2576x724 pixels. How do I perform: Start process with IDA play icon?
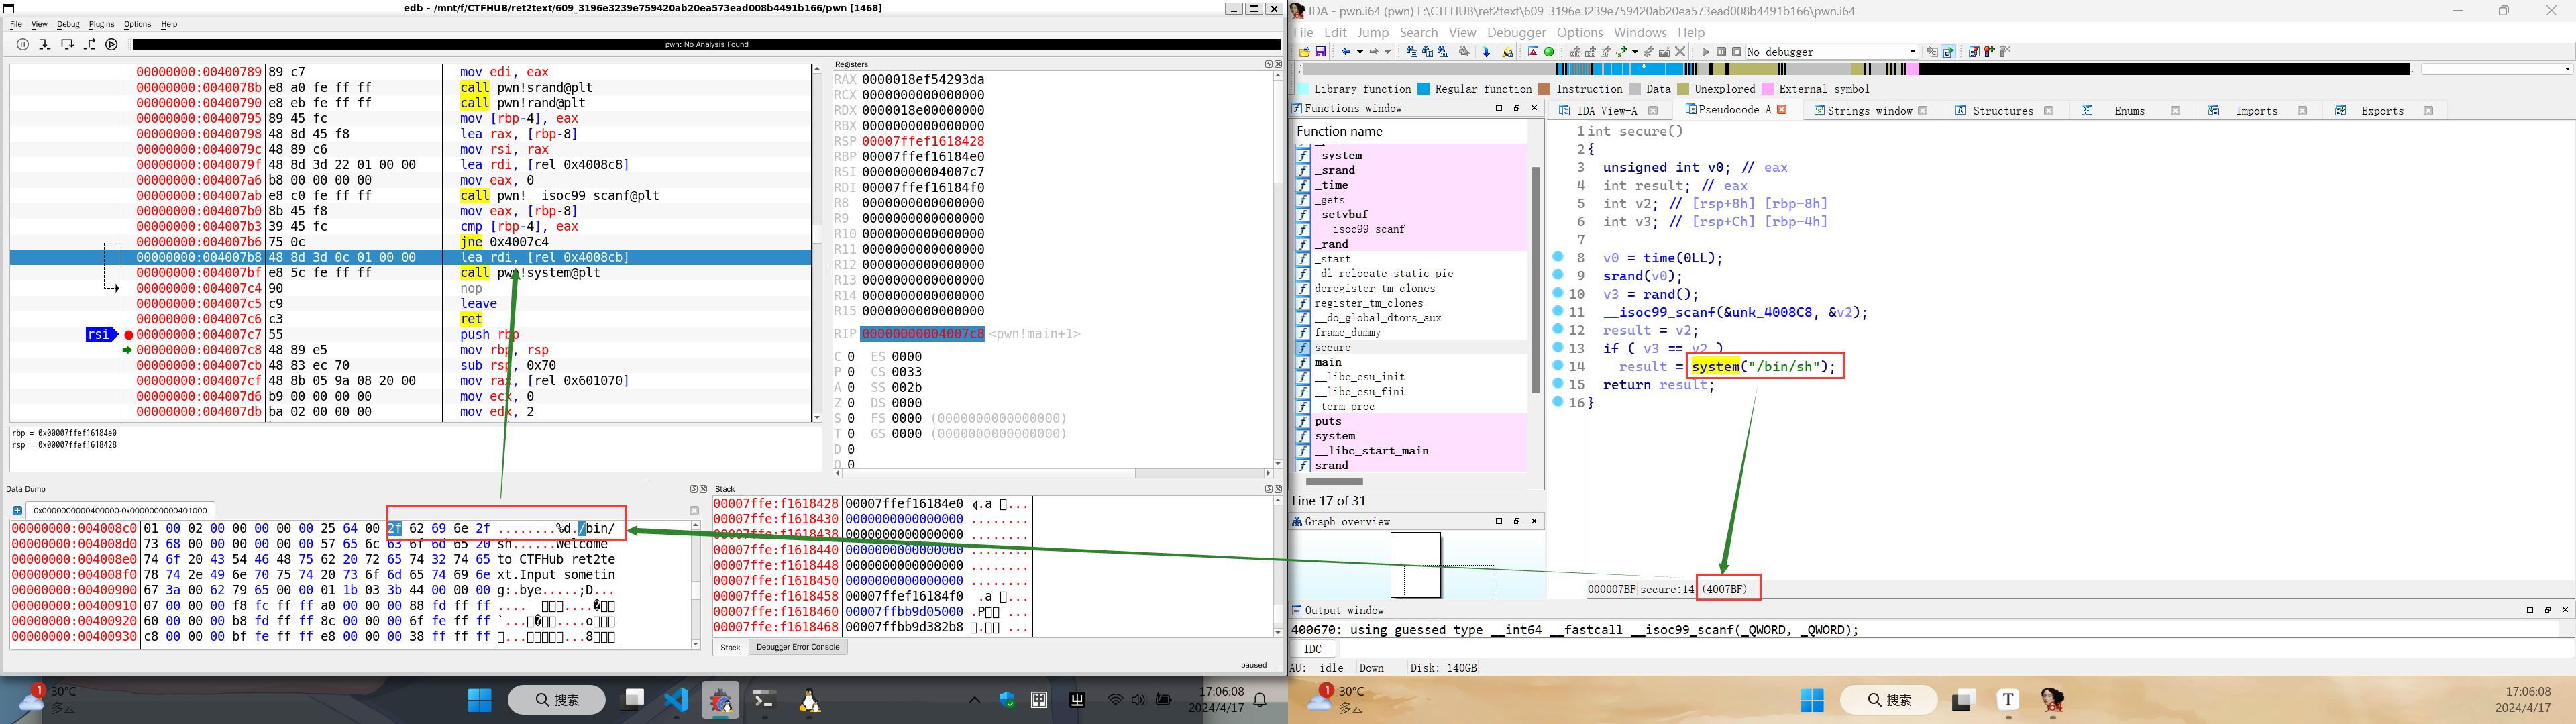point(1706,52)
